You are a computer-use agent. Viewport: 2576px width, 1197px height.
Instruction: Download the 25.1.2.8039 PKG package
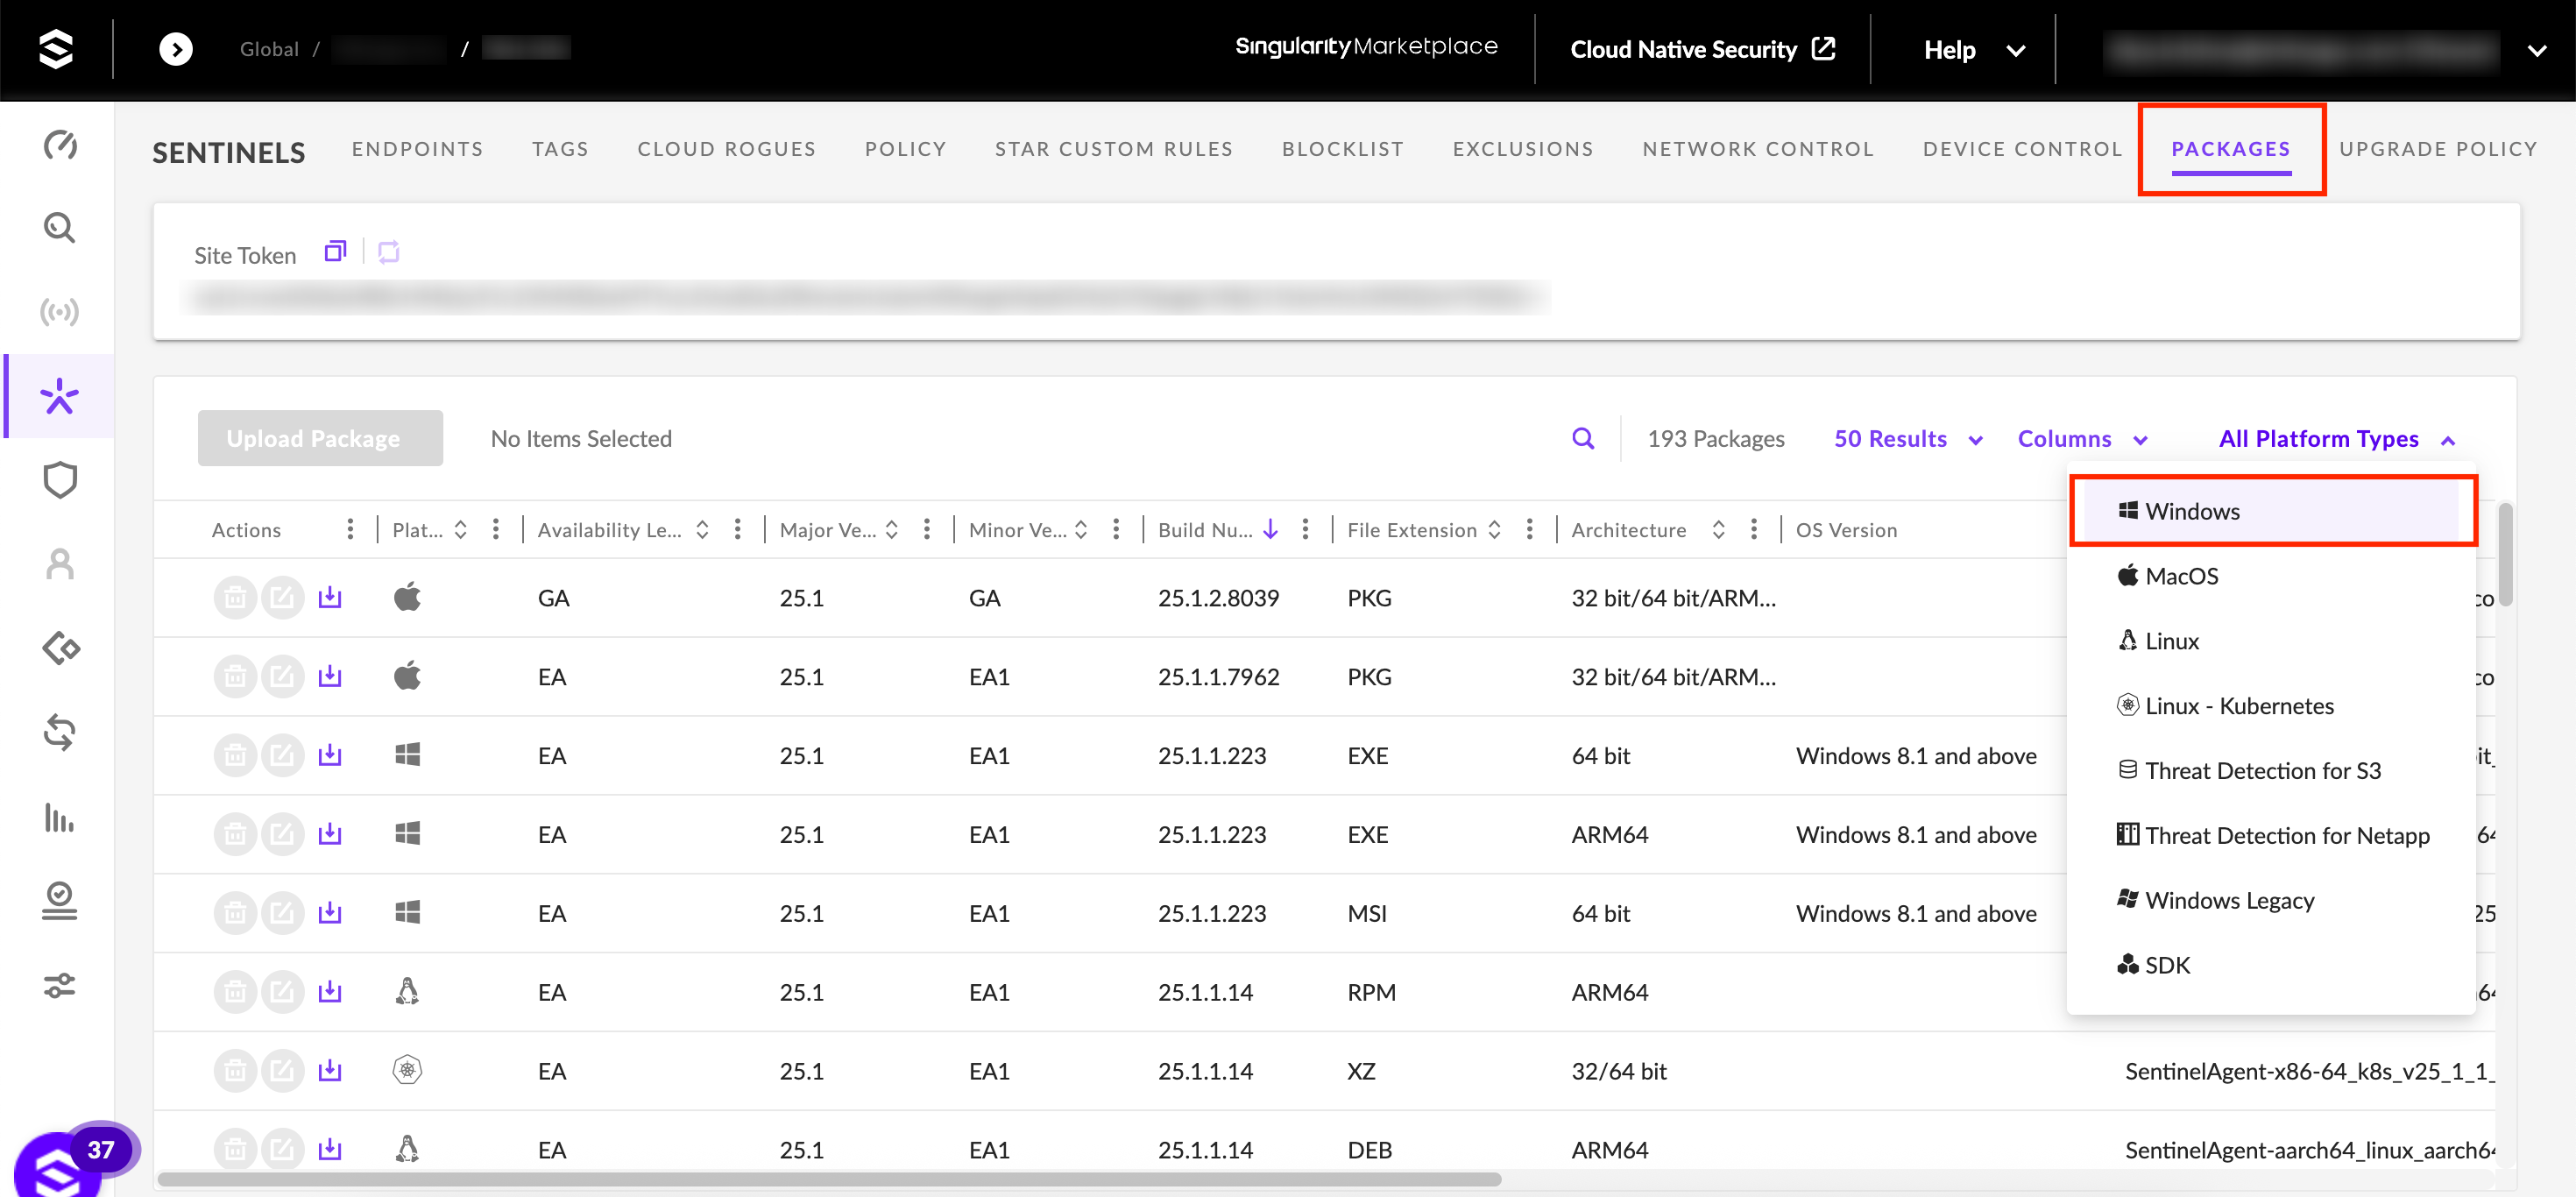coord(330,598)
